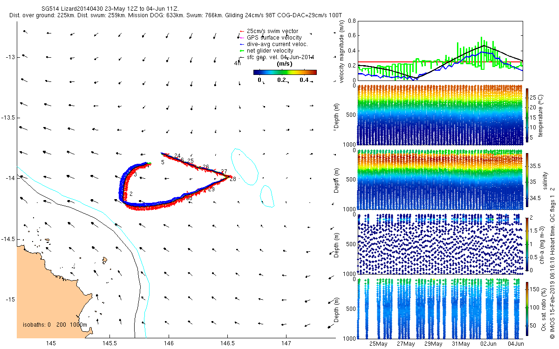Click the 'isobaths: 0 200 1000m' label
This screenshot has height=349, width=559.
click(x=55, y=324)
